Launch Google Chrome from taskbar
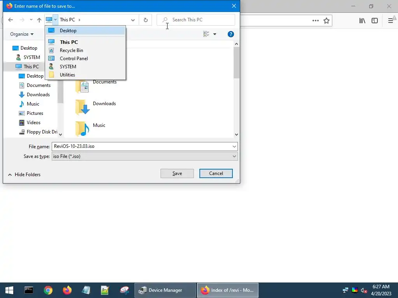Screen dimensions: 398x298 click(x=48, y=290)
